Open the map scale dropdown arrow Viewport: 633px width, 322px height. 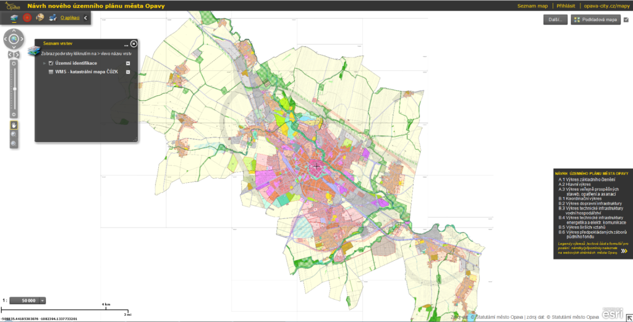tap(43, 300)
